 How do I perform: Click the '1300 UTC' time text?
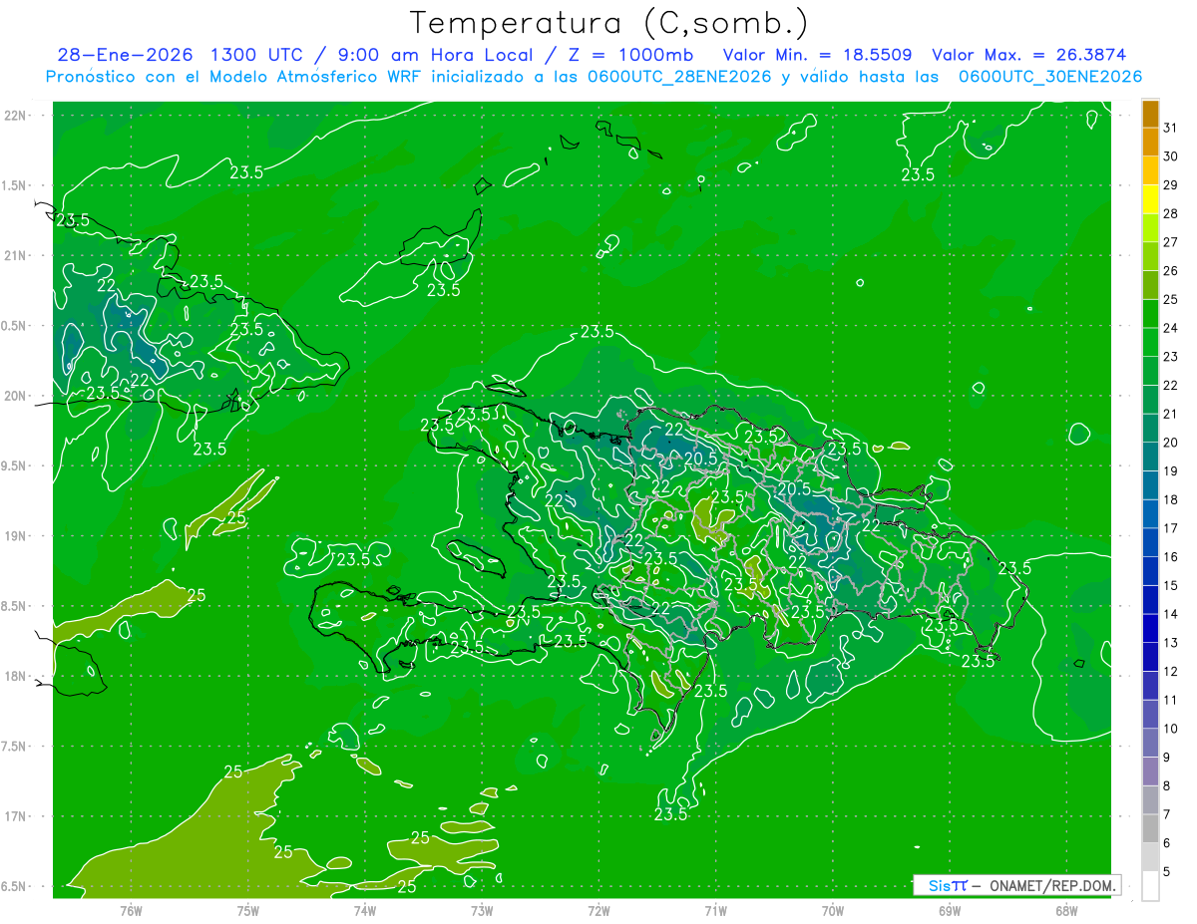254,55
